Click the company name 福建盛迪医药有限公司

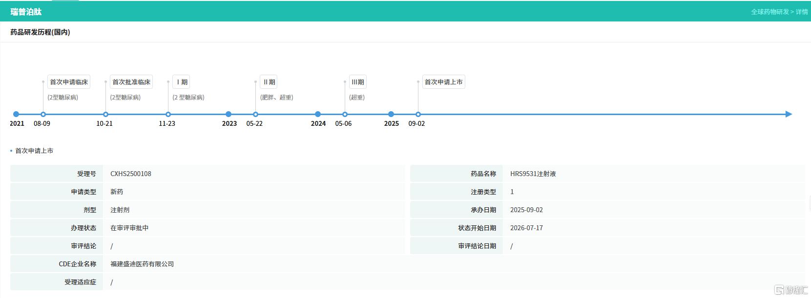tap(142, 264)
